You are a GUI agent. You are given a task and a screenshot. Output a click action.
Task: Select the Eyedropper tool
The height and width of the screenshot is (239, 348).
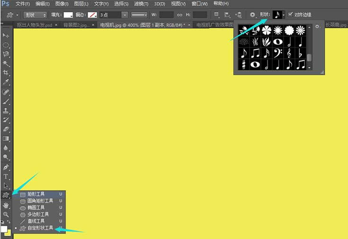(6, 82)
